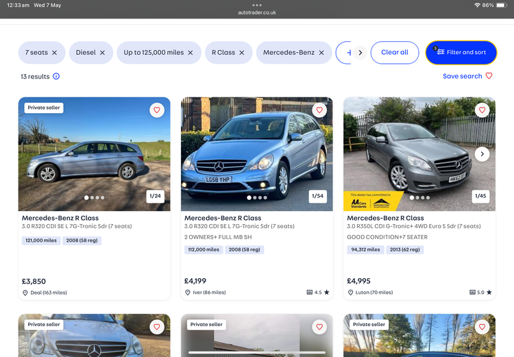The image size is (514, 357).
Task: Remove the Mercedes-Benz filter
Action: (x=321, y=53)
